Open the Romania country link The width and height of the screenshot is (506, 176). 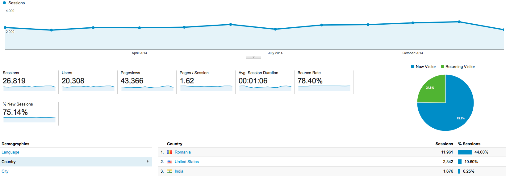[x=182, y=152]
